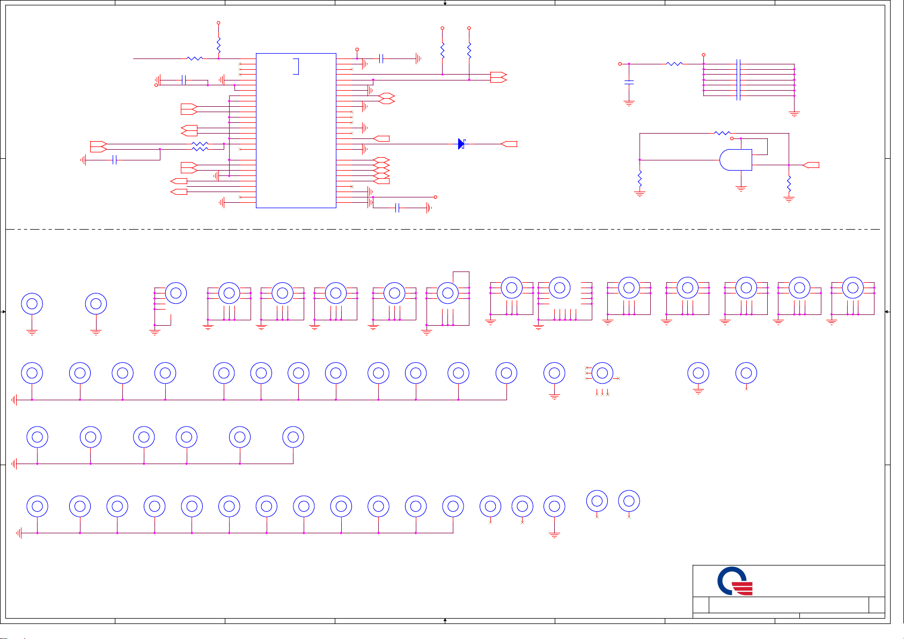Select the vertical pull-up resistor above IC's left input
This screenshot has width=904, height=639.
tap(218, 46)
